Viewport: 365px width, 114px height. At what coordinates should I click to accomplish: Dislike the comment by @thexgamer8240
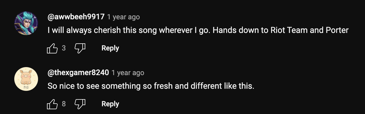pyautogui.click(x=80, y=104)
